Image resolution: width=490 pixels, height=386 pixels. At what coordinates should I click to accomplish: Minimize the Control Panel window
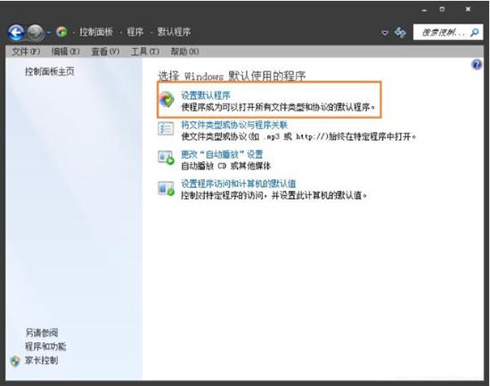click(424, 10)
